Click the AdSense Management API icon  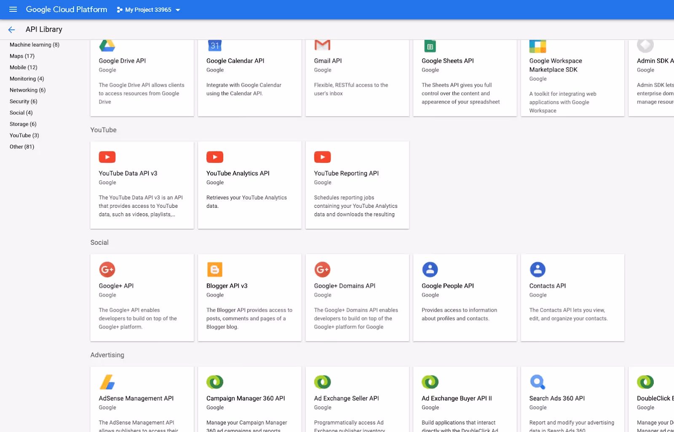107,382
